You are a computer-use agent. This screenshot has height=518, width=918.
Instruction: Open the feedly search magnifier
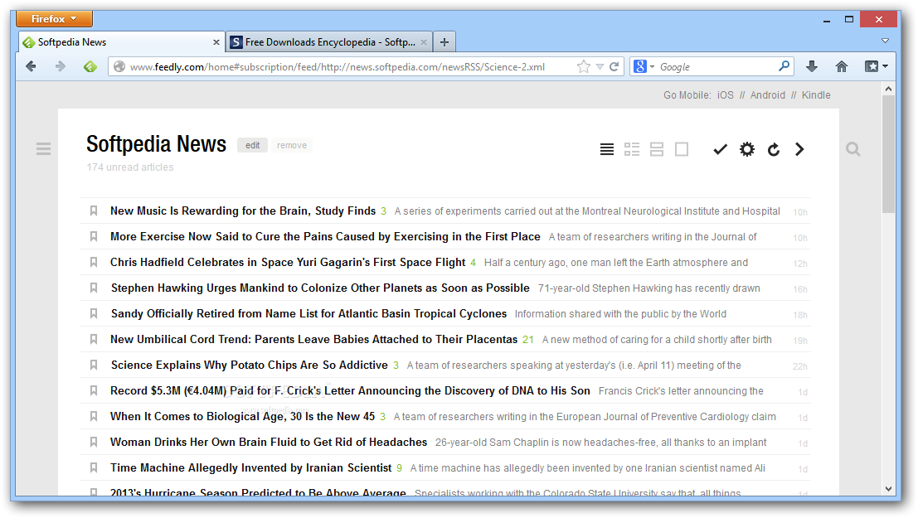coord(853,149)
